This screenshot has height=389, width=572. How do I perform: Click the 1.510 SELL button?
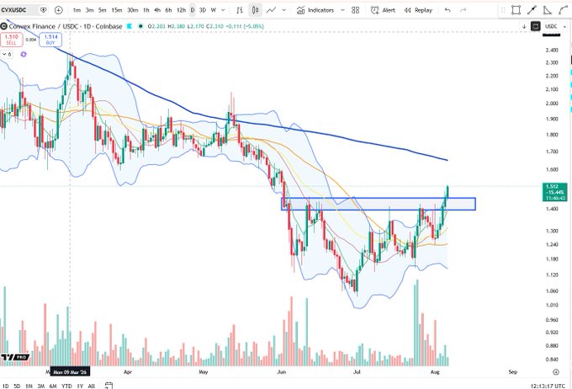pyautogui.click(x=11, y=40)
